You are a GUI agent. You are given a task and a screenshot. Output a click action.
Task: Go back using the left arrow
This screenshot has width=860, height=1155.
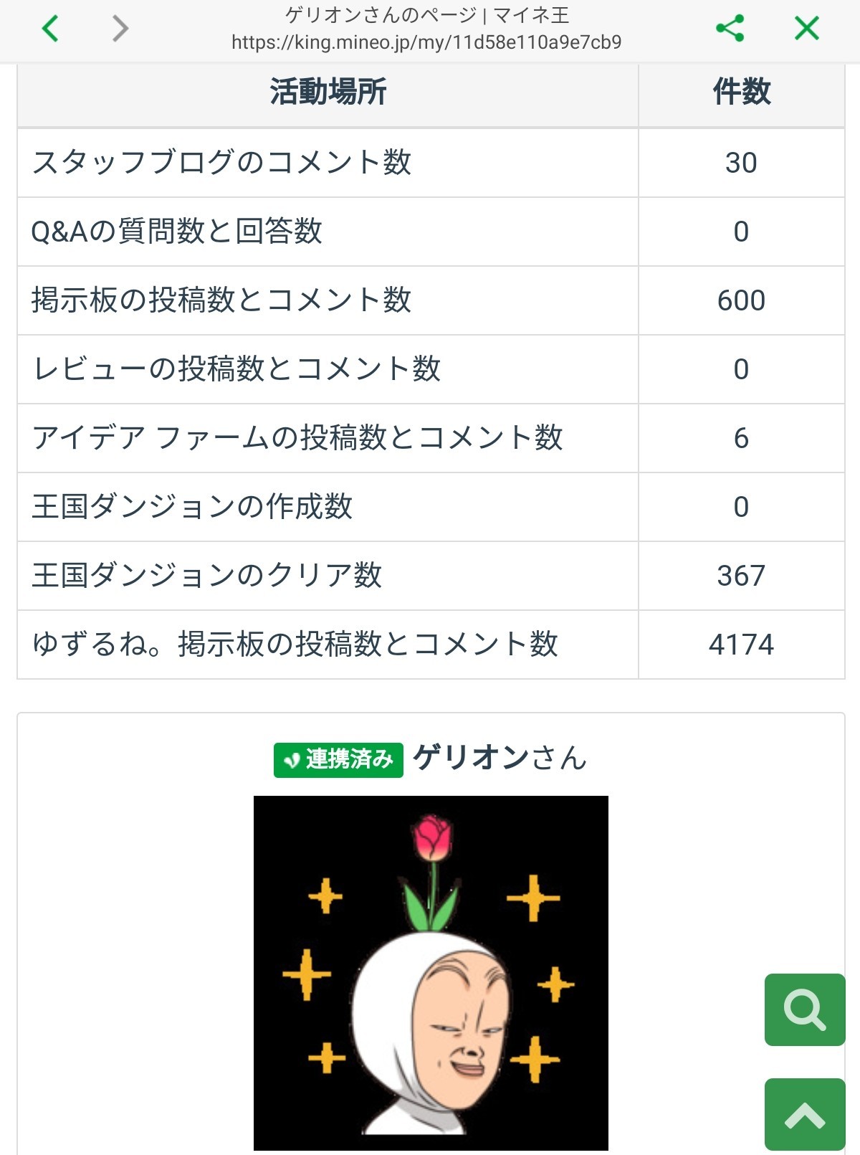[x=50, y=29]
